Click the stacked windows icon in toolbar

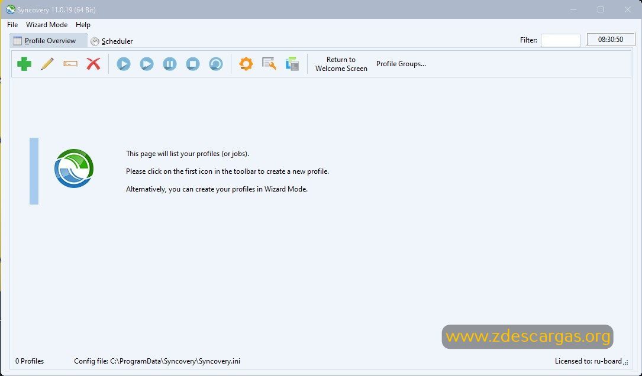click(292, 64)
